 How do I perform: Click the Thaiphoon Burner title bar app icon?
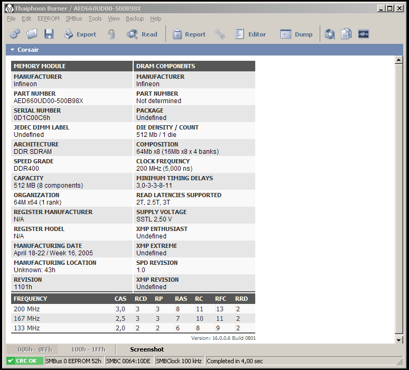pos(10,8)
